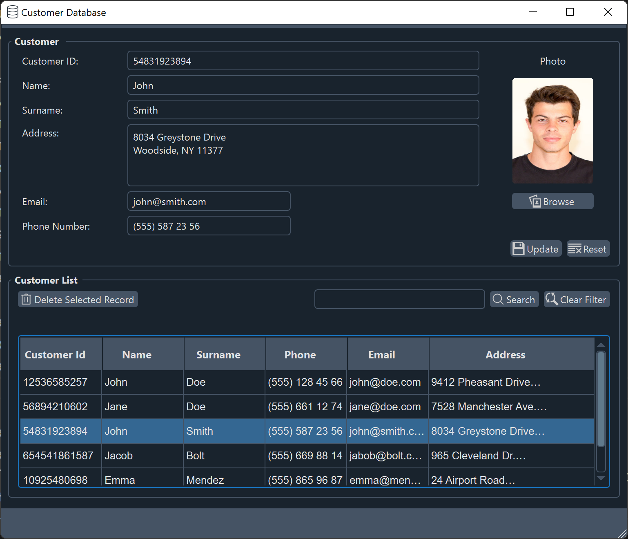Click the Email field showing john@smith.com
The width and height of the screenshot is (628, 539).
209,201
